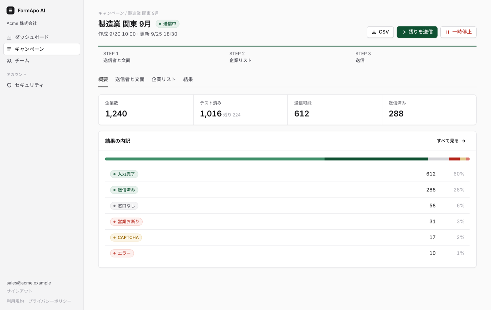The image size is (491, 310).
Task: Open ダッシュボード in the sidebar
Action: click(42, 37)
